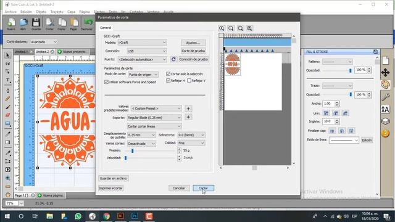Open the Document page panel icon
Image resolution: width=395 pixels, height=222 pixels.
pos(385,60)
